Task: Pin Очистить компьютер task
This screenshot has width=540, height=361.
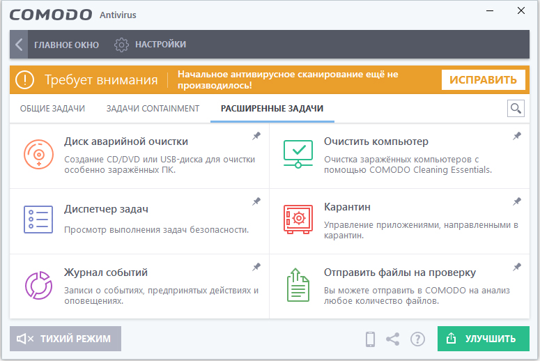Action: pos(517,136)
